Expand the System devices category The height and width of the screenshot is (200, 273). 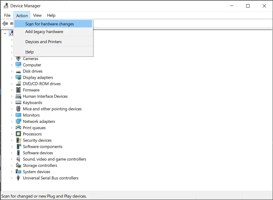point(12,172)
